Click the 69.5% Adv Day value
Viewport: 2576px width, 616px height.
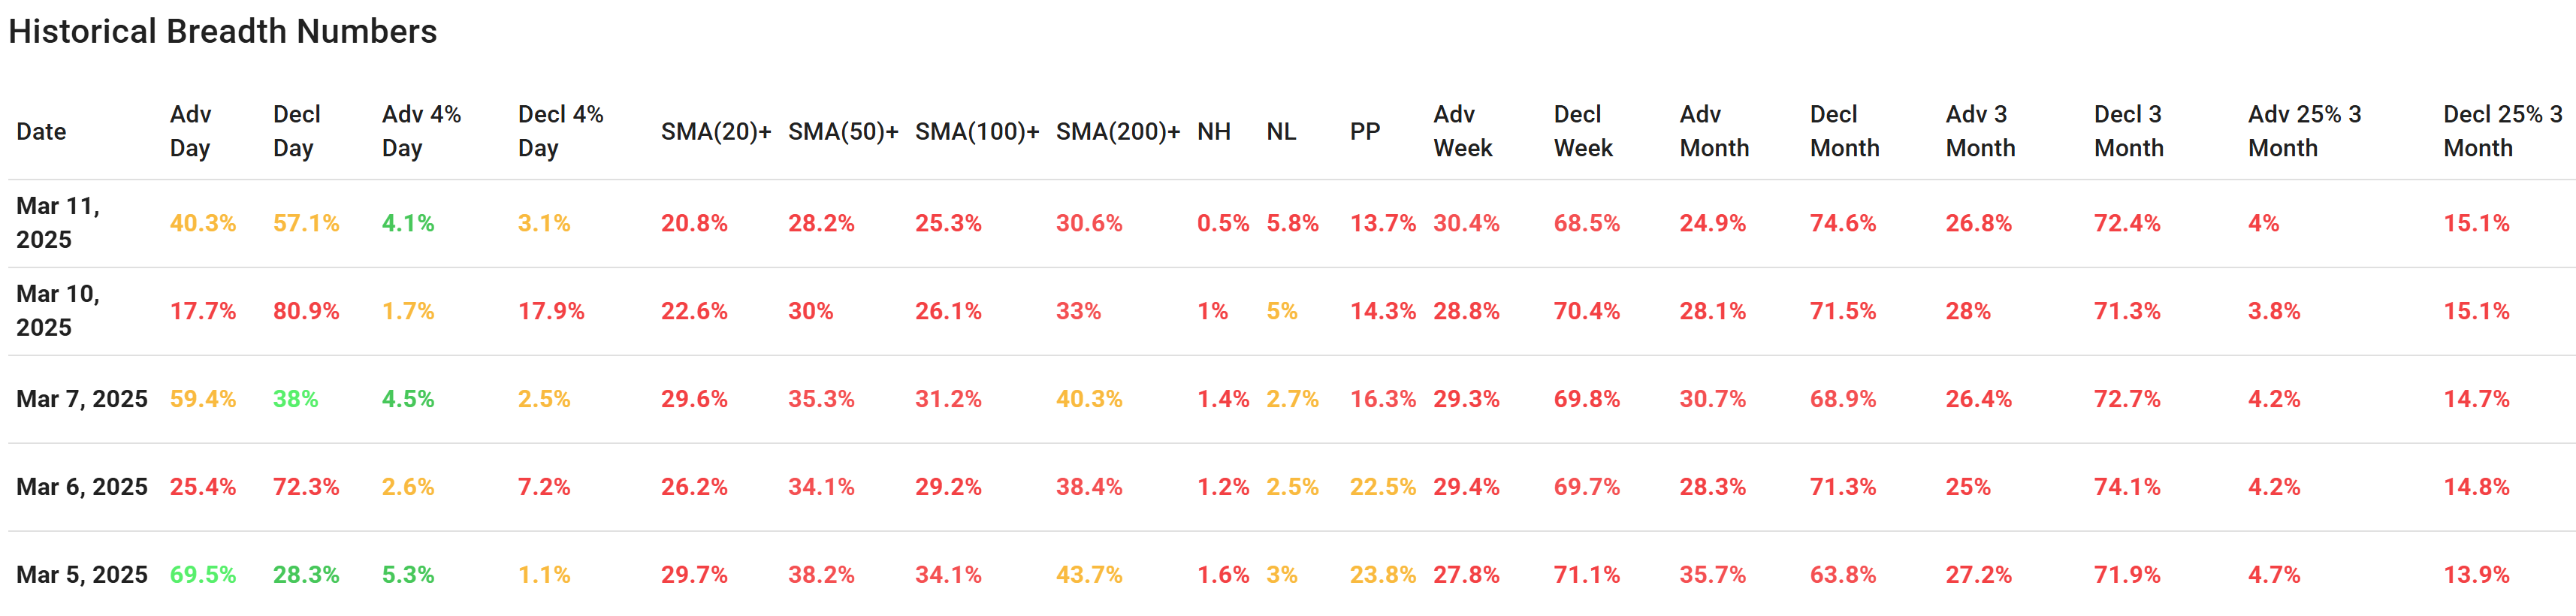pyautogui.click(x=203, y=575)
